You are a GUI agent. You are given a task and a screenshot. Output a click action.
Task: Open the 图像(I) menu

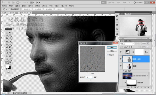click(18, 6)
